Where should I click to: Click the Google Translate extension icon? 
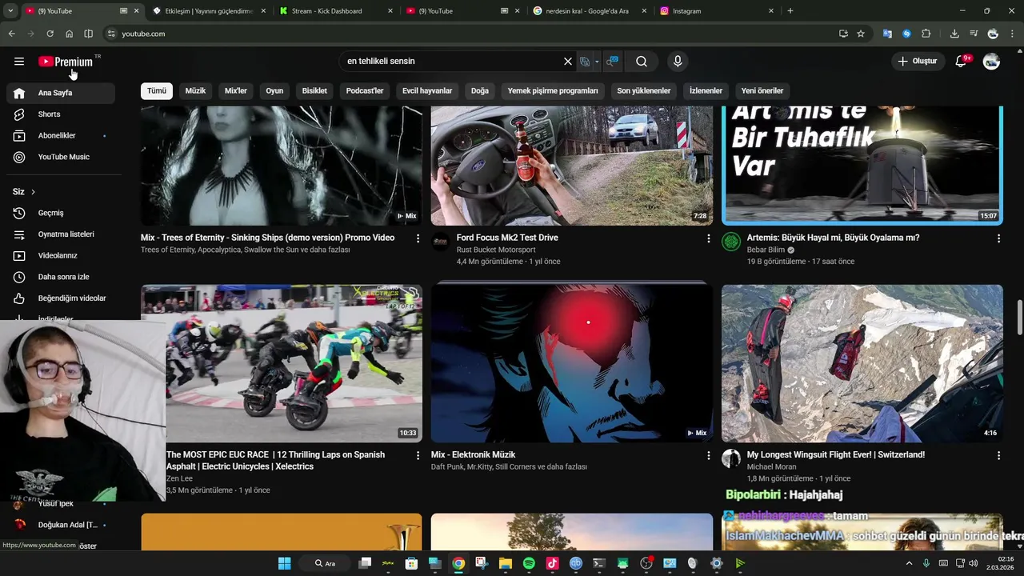point(887,34)
